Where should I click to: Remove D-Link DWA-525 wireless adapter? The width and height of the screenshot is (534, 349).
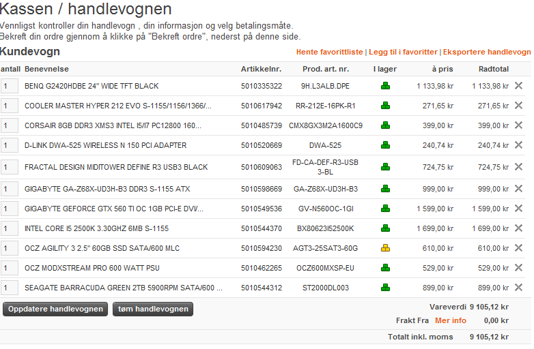(x=518, y=145)
